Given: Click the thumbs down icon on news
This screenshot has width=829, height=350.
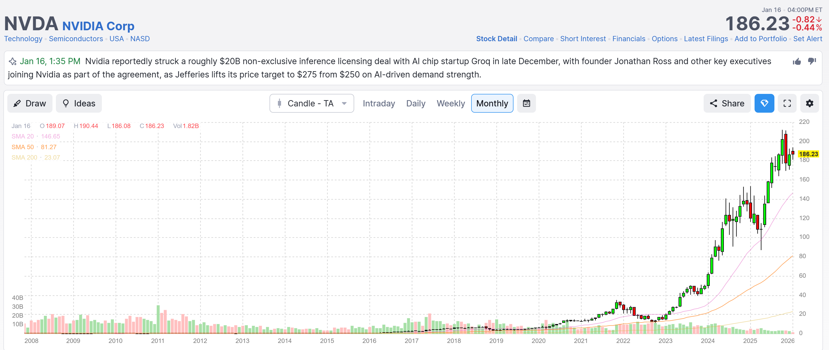Looking at the screenshot, I should [812, 61].
